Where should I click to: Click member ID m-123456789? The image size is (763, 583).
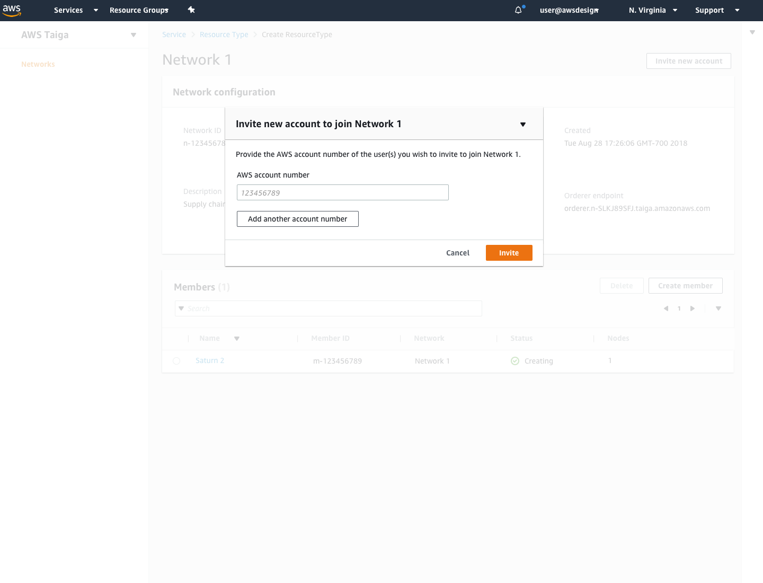(x=338, y=361)
